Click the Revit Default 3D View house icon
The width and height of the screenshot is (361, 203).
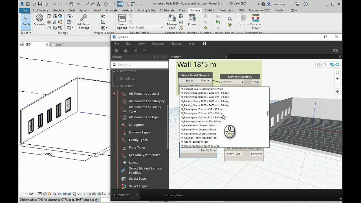[106, 4]
